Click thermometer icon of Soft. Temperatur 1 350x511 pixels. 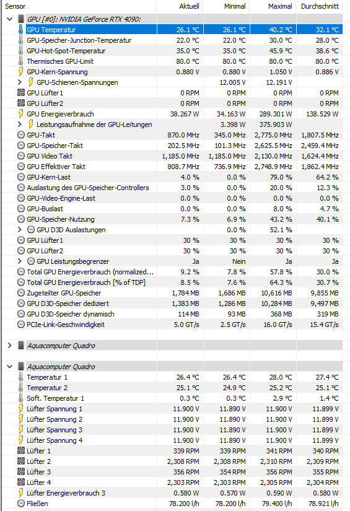pos(21,398)
